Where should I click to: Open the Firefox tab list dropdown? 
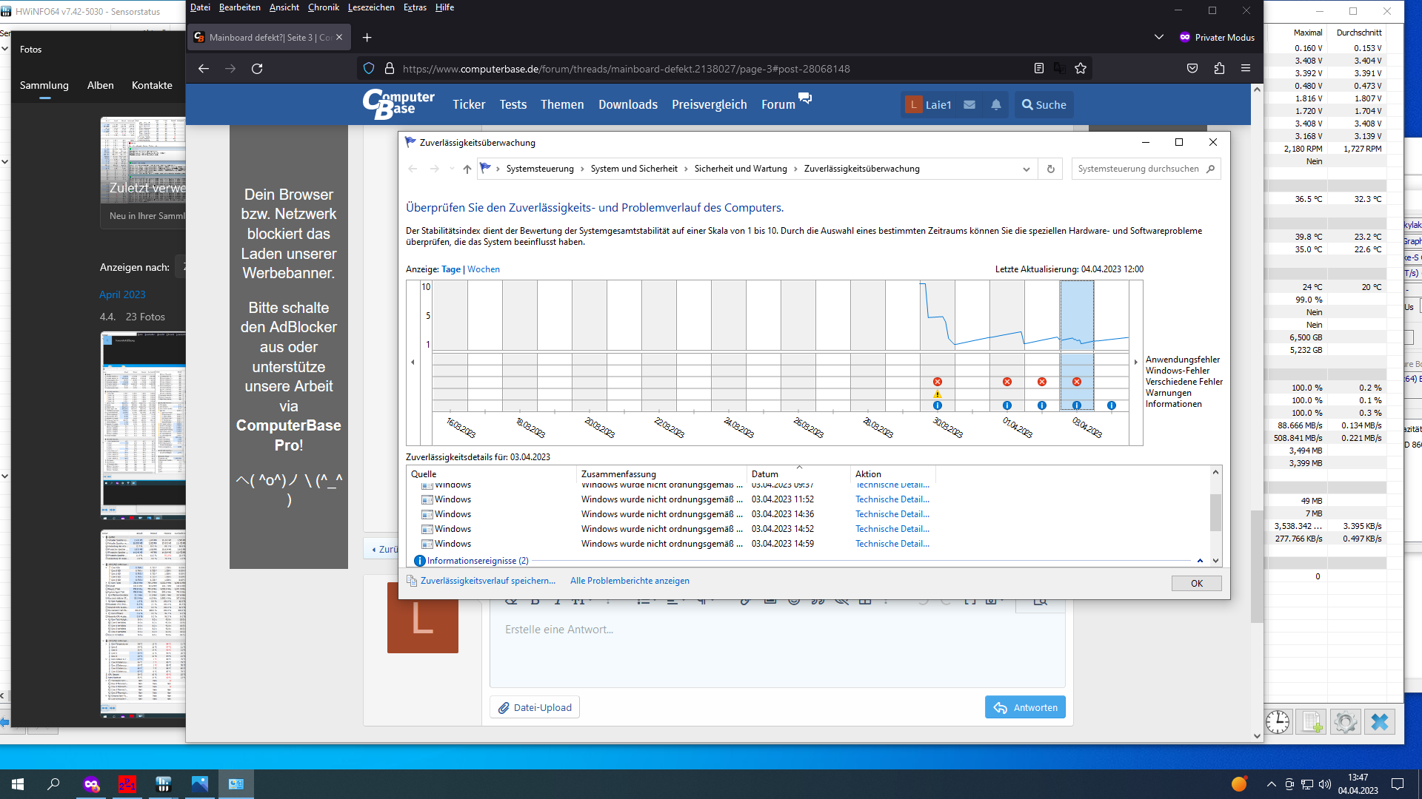coord(1158,37)
